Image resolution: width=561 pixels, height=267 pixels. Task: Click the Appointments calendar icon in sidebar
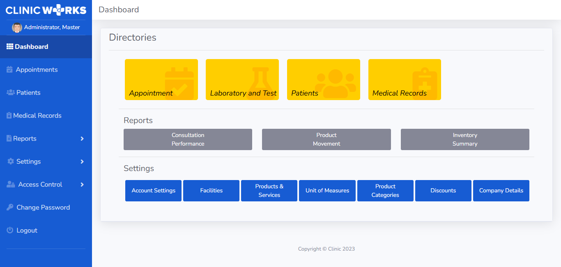point(10,70)
